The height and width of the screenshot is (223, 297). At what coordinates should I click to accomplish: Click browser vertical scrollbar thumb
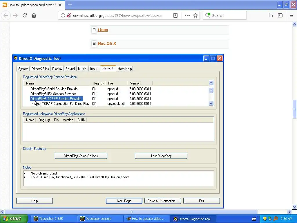295,109
